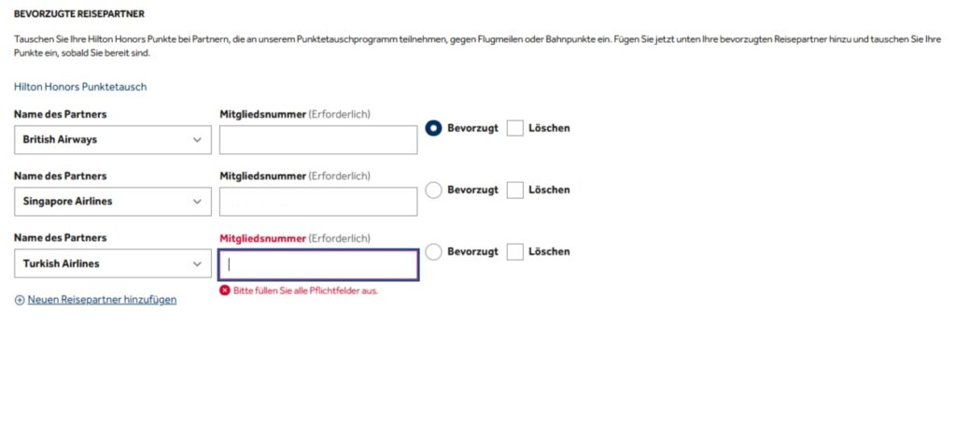The width and height of the screenshot is (956, 439).
Task: Open the Turkish Airlines partner dropdown
Action: tap(112, 264)
